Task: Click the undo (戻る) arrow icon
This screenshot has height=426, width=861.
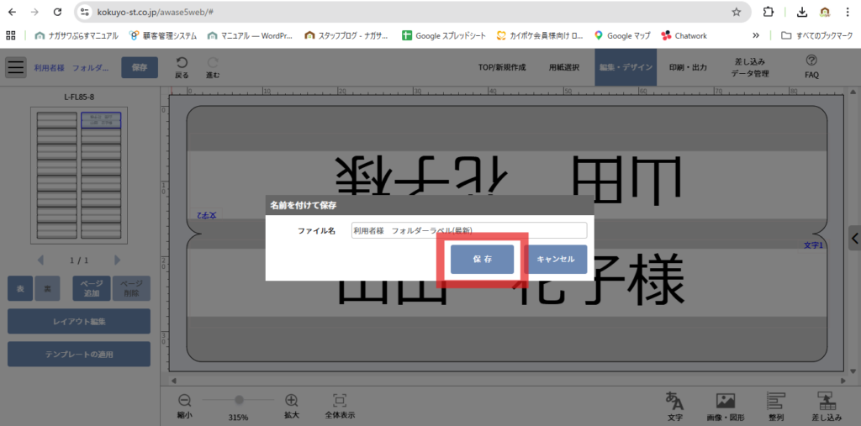Action: 182,63
